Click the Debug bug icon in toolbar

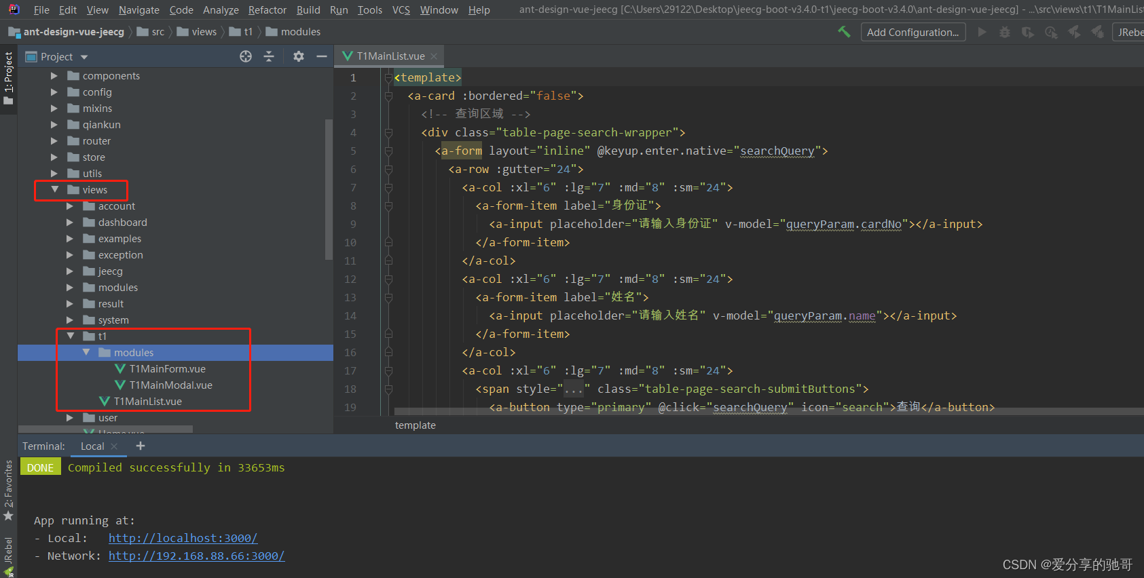[x=1005, y=32]
